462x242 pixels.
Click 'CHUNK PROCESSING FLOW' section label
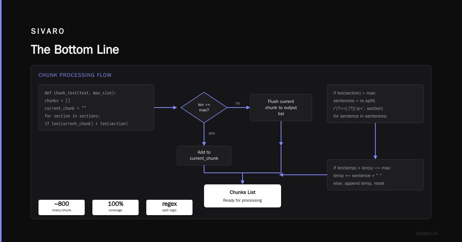(75, 75)
